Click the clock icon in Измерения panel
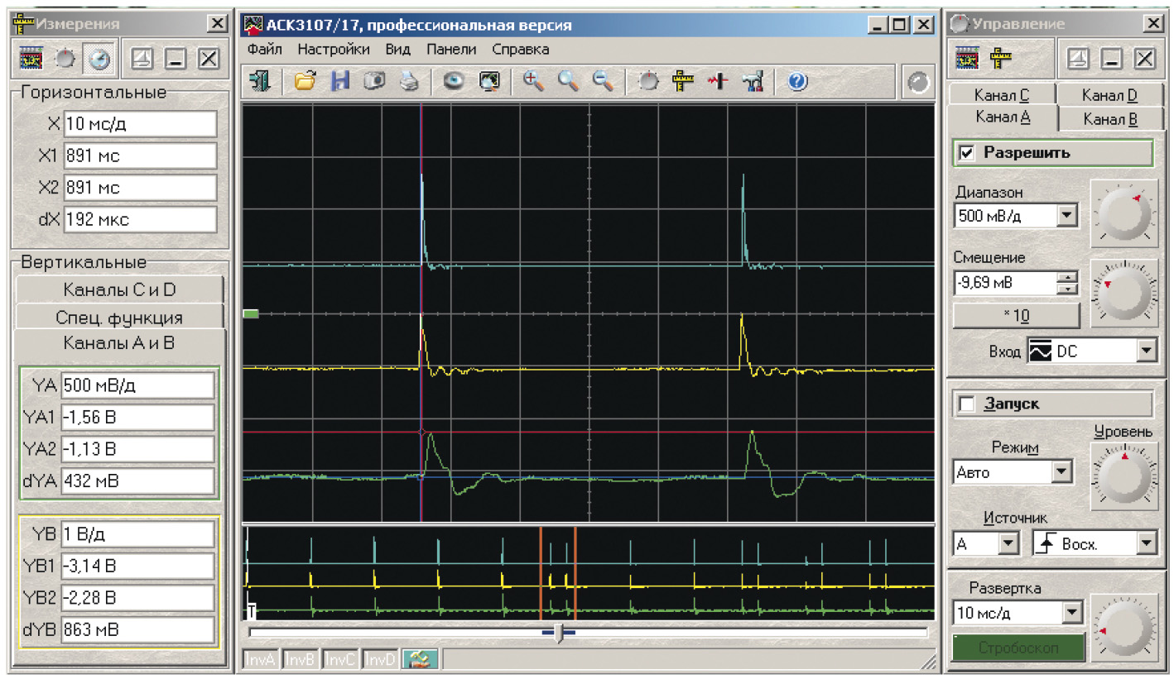The image size is (1174, 679). pos(99,59)
